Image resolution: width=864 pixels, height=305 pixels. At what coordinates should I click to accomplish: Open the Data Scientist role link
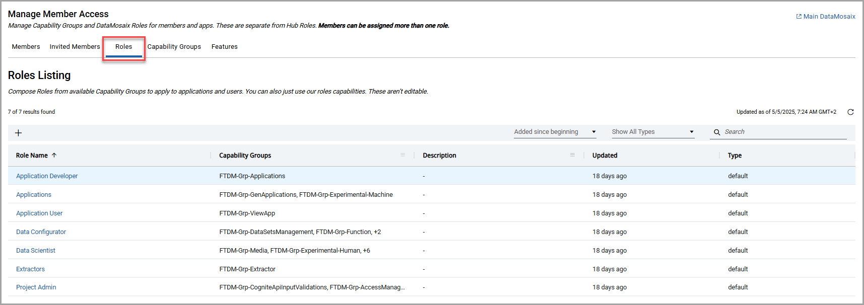pyautogui.click(x=36, y=251)
